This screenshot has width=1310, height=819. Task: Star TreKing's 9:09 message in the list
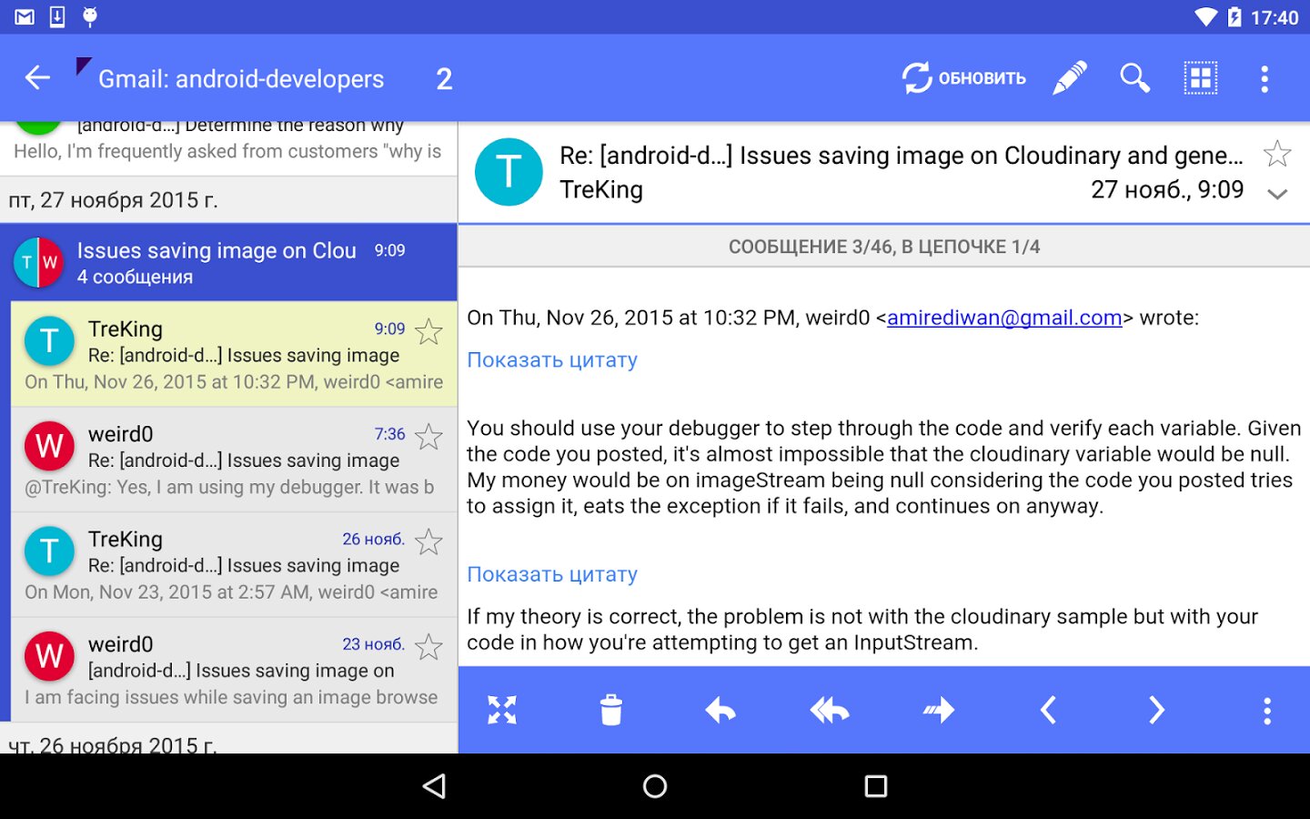(x=428, y=331)
